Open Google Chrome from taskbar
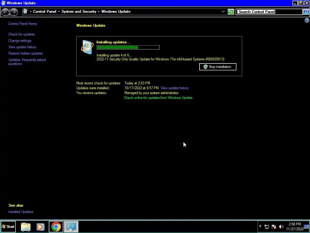The image size is (310, 233). pos(56,227)
